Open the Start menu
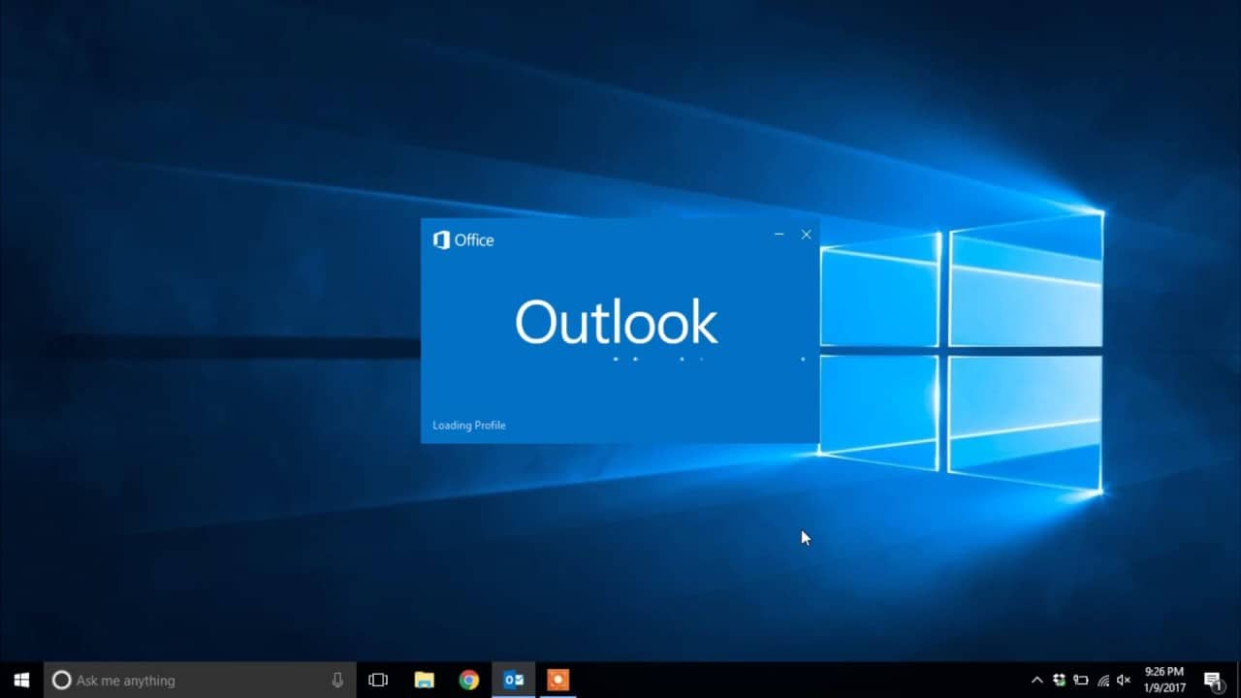The image size is (1241, 698). tap(20, 680)
